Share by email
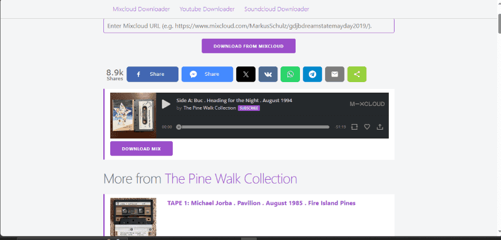This screenshot has width=501, height=240. [x=334, y=74]
